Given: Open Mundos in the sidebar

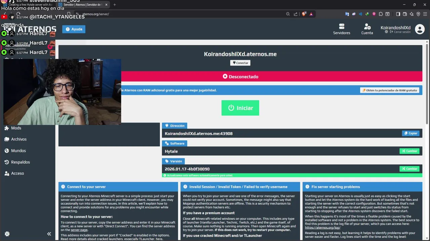Looking at the screenshot, I should coord(15,151).
